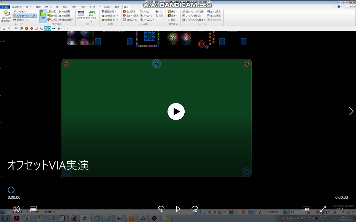Open the ファイル tab
Screen dimensions: 356x222
5,7
